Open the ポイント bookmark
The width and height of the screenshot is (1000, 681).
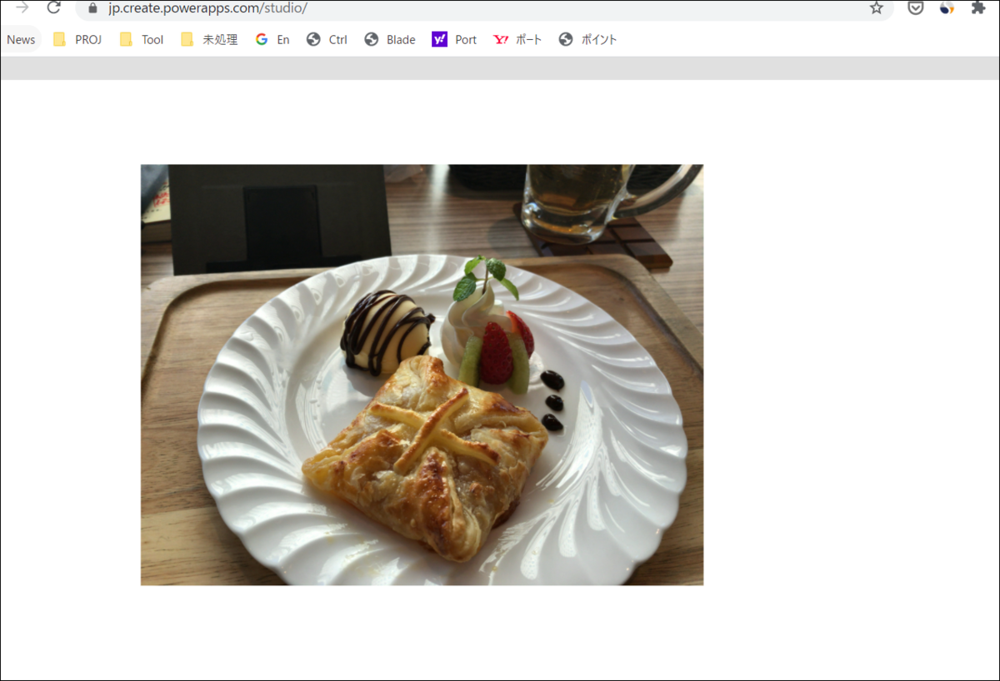588,39
